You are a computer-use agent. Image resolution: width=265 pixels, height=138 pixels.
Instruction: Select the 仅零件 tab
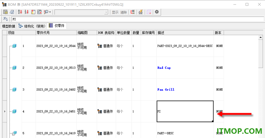[57, 25]
